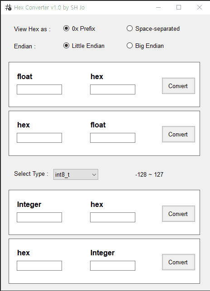Focus the Integer input in Integer-to-hex section
The image size is (210, 291).
tap(39, 217)
